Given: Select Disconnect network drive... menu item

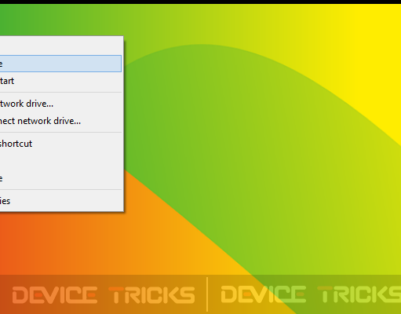Looking at the screenshot, I should coord(60,121).
